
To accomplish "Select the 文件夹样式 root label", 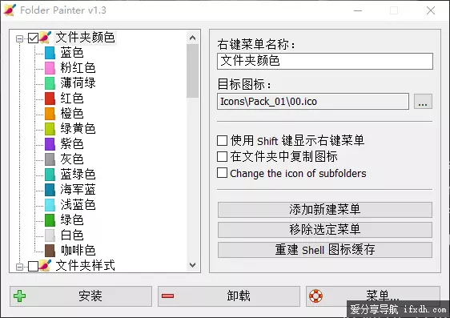I will 85,266.
